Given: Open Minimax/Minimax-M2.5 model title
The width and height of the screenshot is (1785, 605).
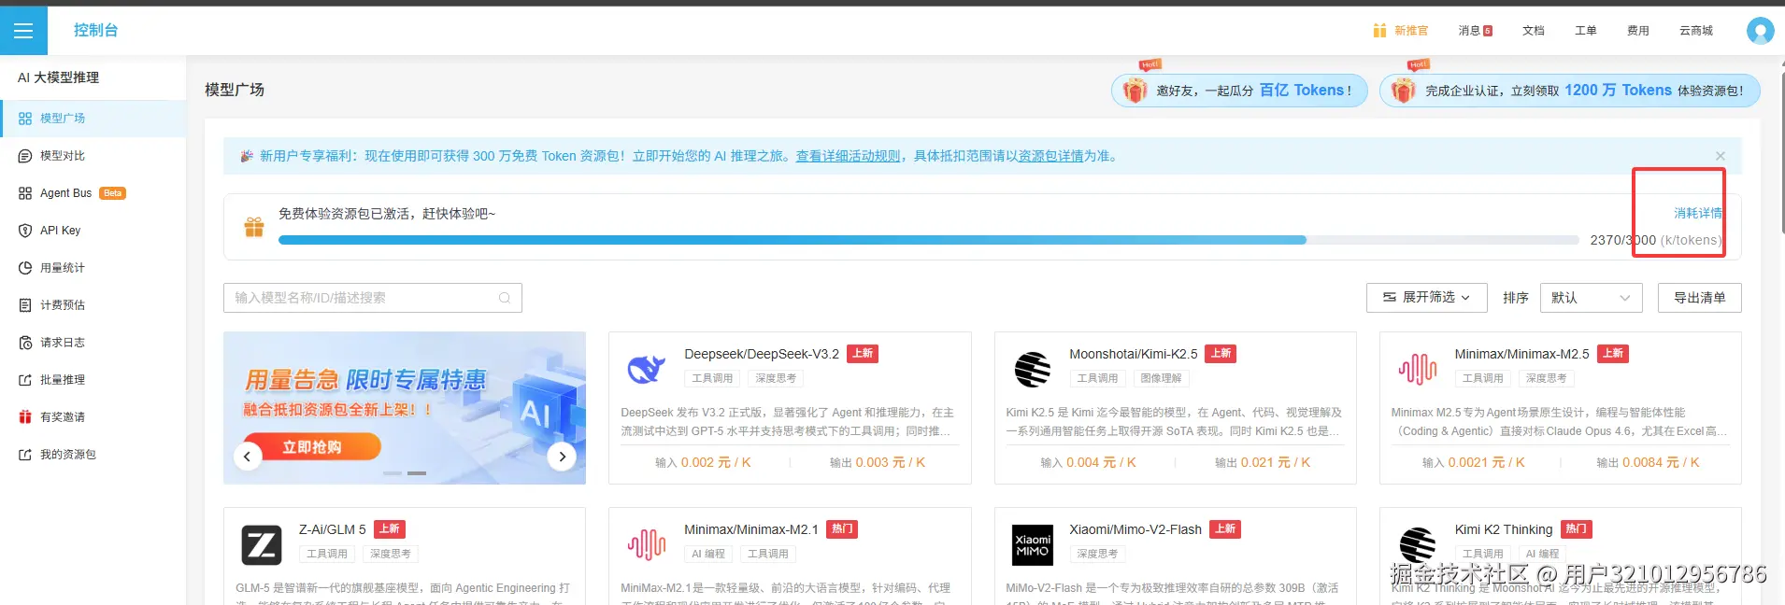Looking at the screenshot, I should (x=1521, y=354).
